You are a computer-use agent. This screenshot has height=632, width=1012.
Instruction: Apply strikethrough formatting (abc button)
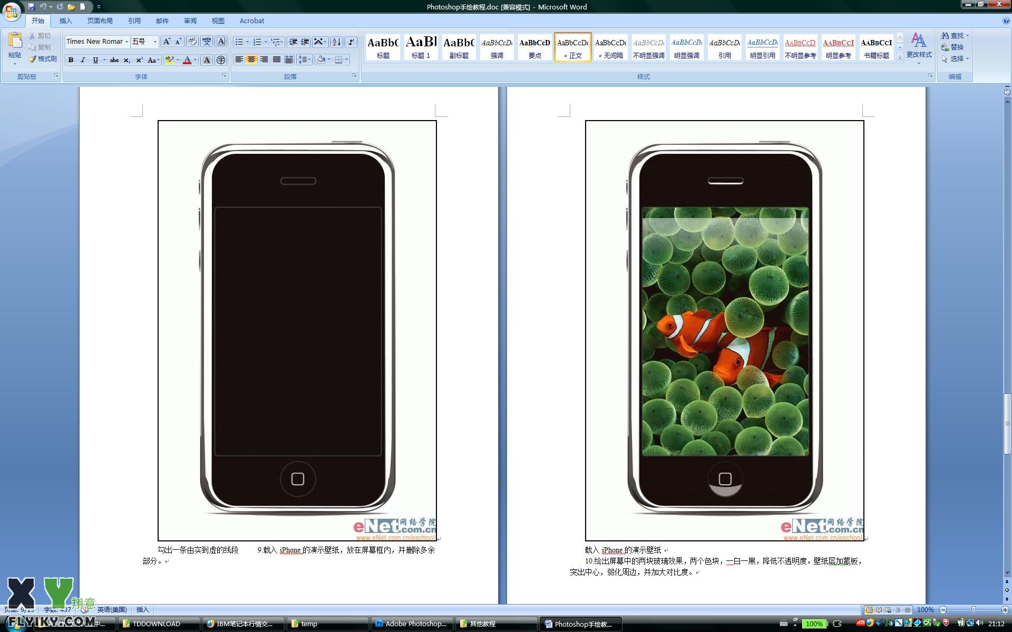click(114, 60)
